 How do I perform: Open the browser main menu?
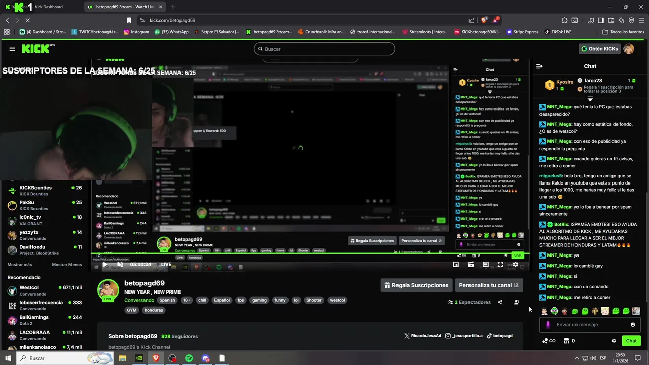coord(641,20)
